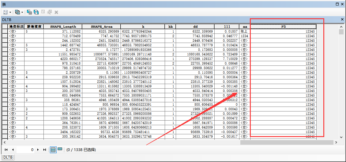Click cell 27325.0969200086 in k column

click(143, 114)
